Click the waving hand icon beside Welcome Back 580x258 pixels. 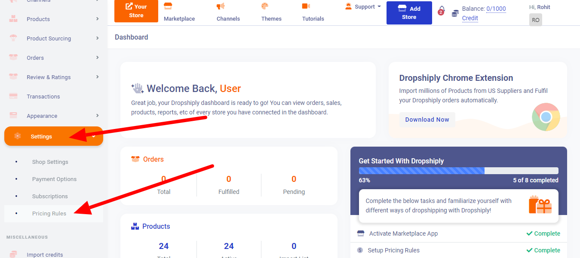point(138,89)
